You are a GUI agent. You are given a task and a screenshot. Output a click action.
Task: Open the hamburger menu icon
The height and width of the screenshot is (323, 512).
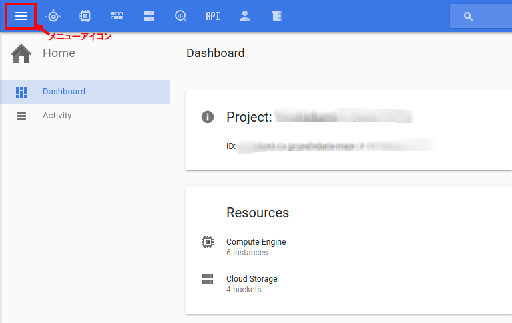(x=21, y=16)
